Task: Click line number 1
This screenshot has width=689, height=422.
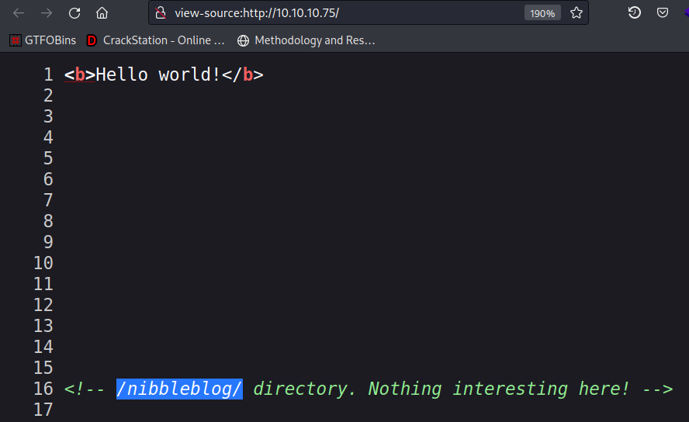Action: point(48,74)
